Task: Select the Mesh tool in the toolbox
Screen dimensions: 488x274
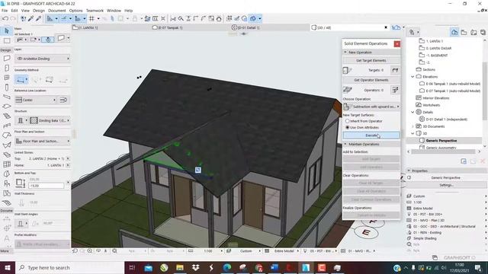Action: [7, 203]
